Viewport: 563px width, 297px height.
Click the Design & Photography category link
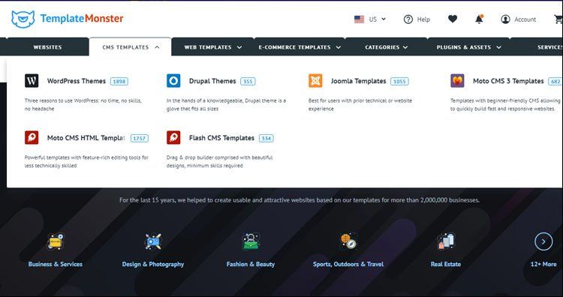click(153, 264)
